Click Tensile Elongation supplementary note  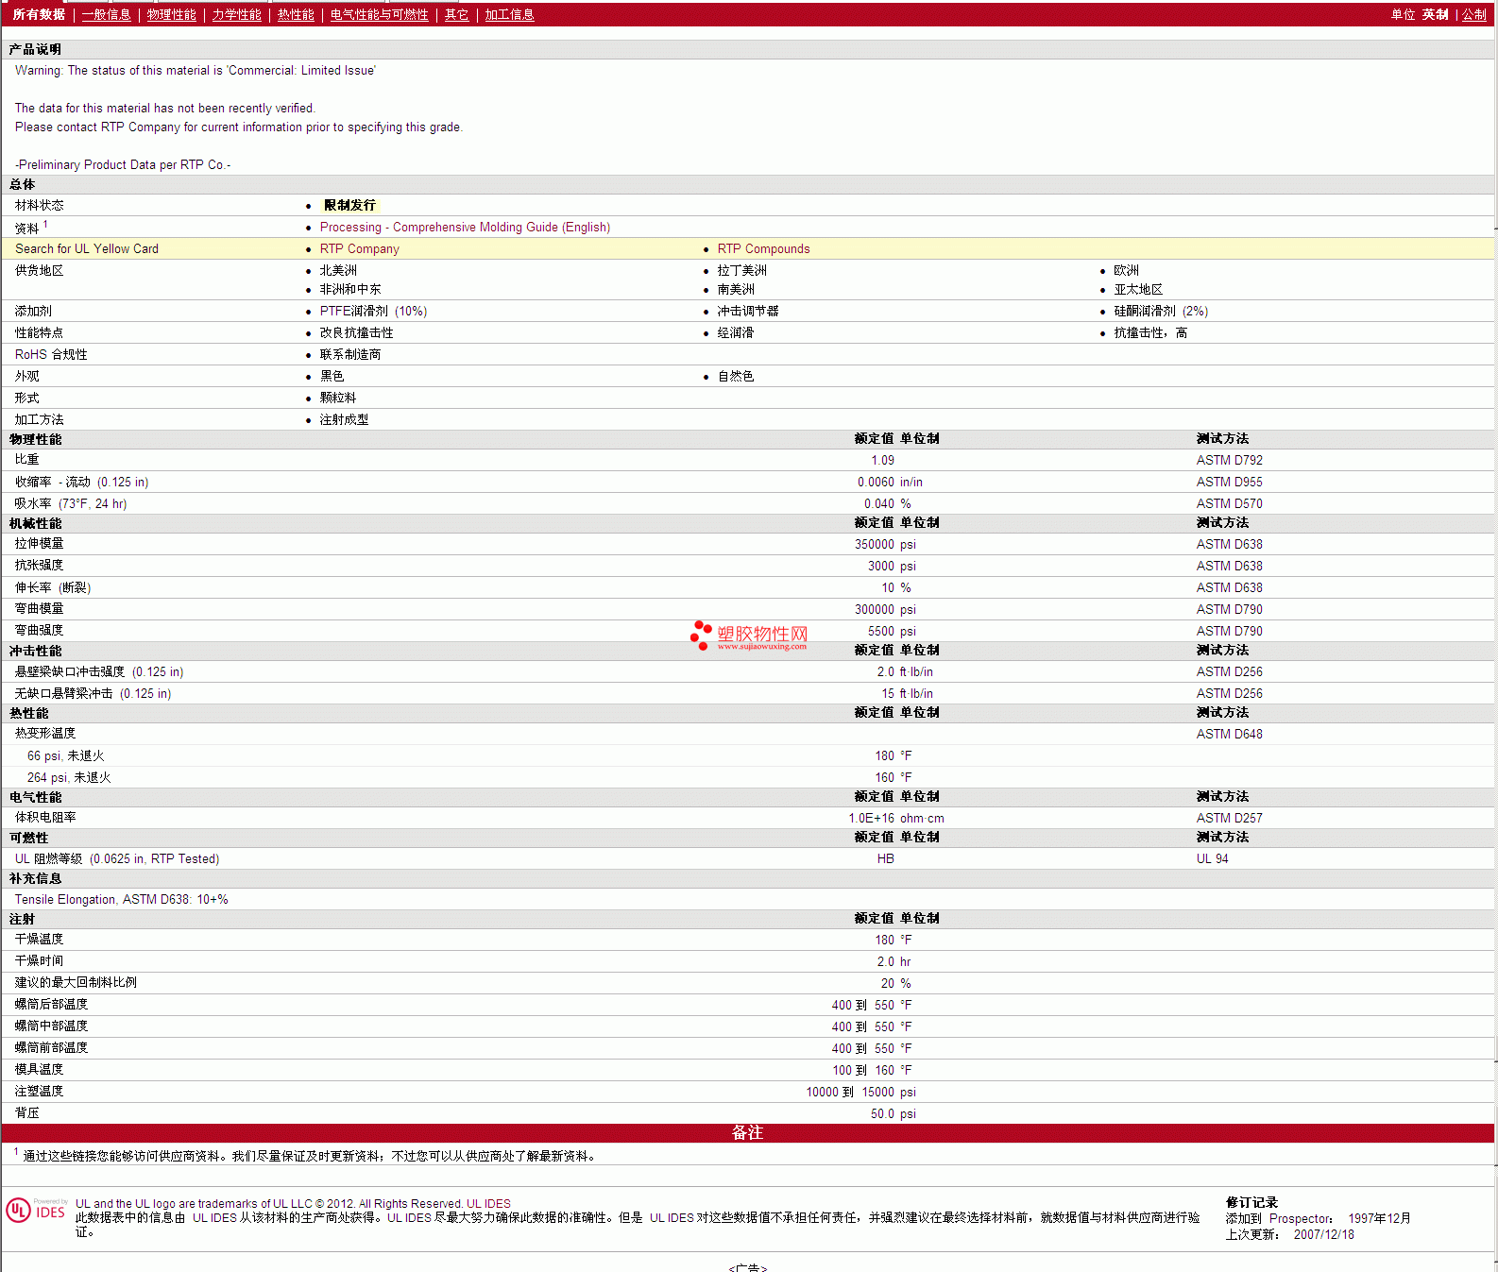tap(121, 900)
